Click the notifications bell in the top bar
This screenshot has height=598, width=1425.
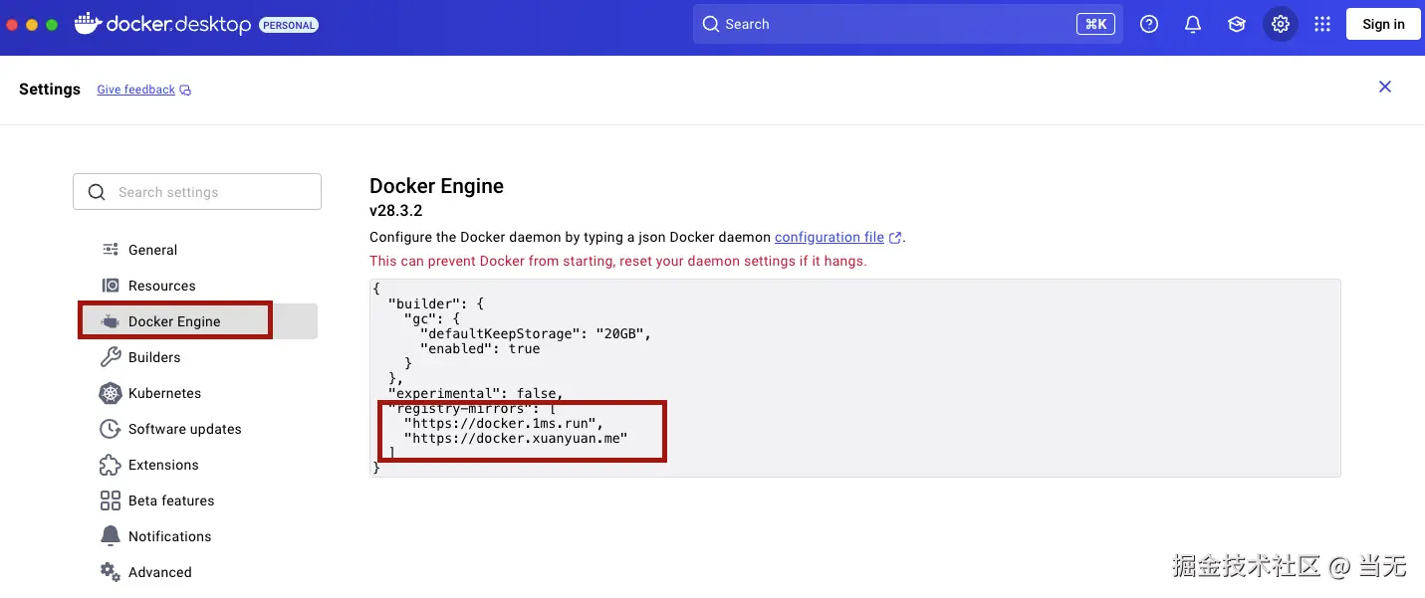1192,23
